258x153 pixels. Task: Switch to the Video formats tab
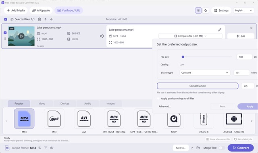point(42,103)
